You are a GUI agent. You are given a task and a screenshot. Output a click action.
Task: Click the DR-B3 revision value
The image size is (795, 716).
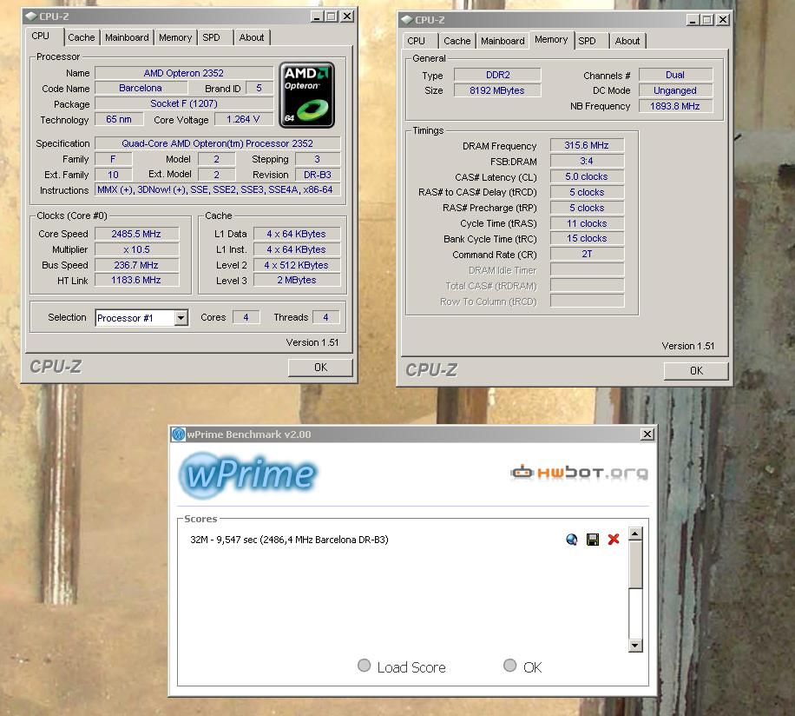[318, 175]
